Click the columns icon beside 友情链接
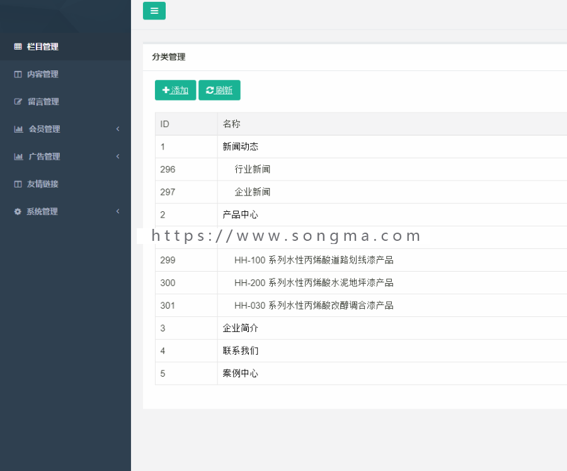Screen dimensions: 567x471 point(18,184)
